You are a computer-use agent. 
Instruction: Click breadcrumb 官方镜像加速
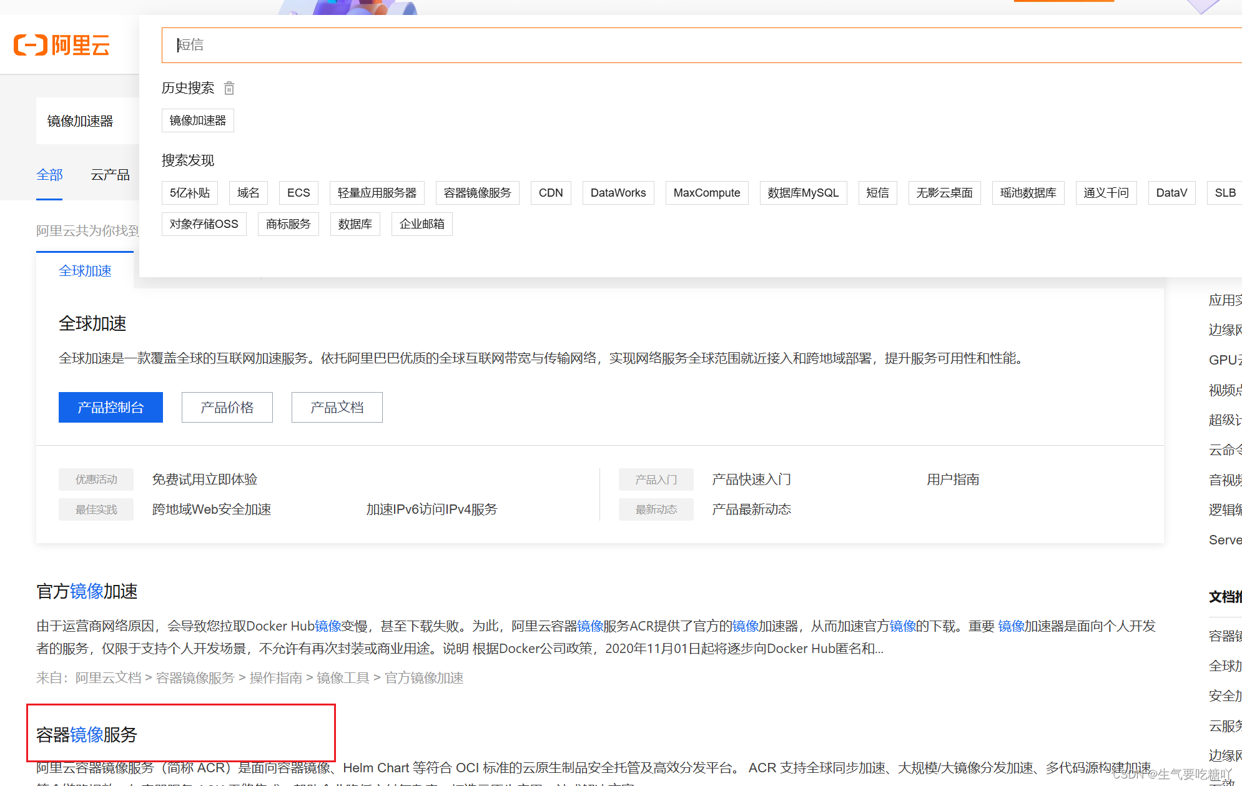pos(424,678)
